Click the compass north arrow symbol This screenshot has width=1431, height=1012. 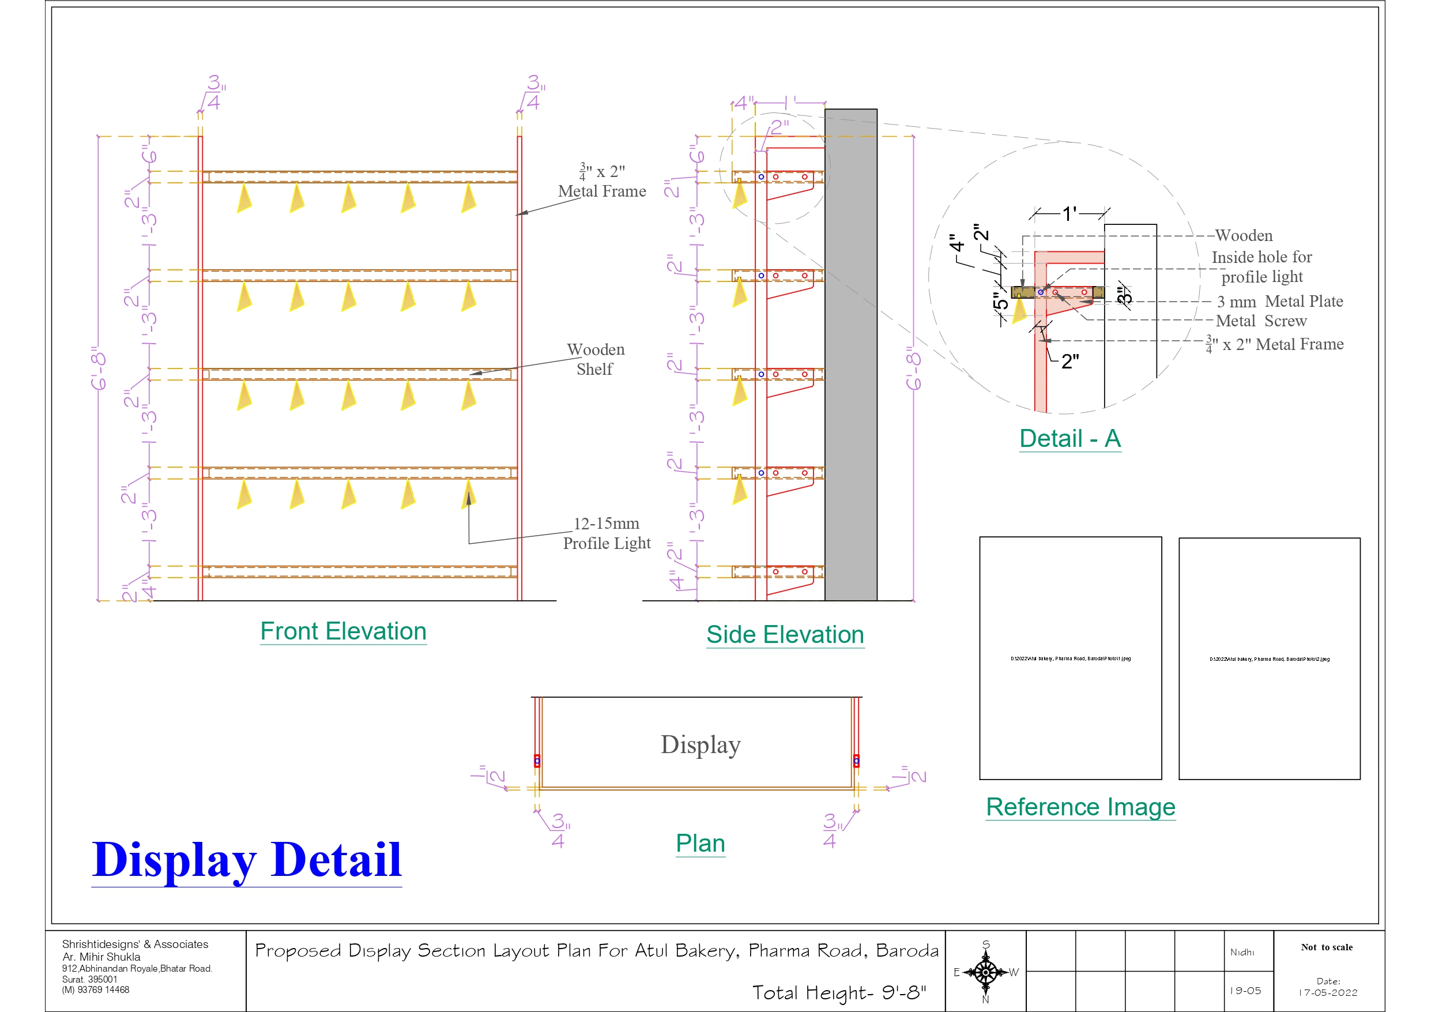point(985,972)
